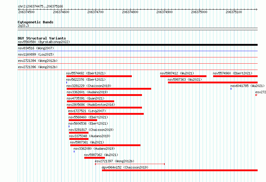Click the nsv5606536 (Ebert2021) label

pyautogui.click(x=88, y=123)
